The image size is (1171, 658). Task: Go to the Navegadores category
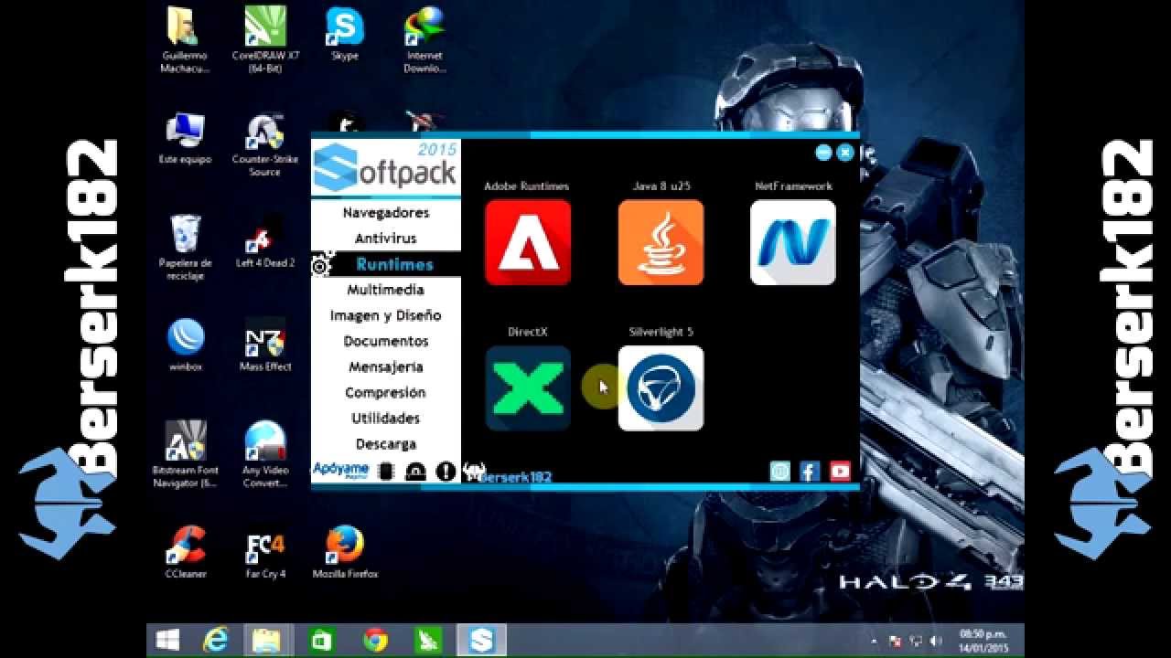click(386, 212)
